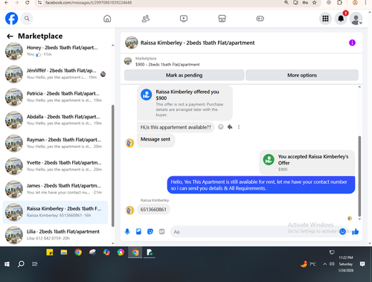Open the Abdalla conversation
Screen dimensions: 372x282
coord(55,120)
